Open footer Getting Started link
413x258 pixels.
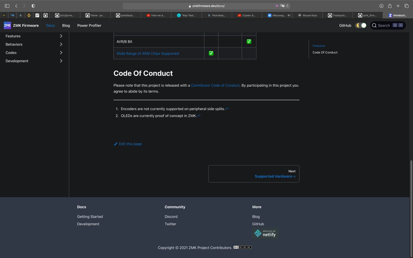click(90, 217)
